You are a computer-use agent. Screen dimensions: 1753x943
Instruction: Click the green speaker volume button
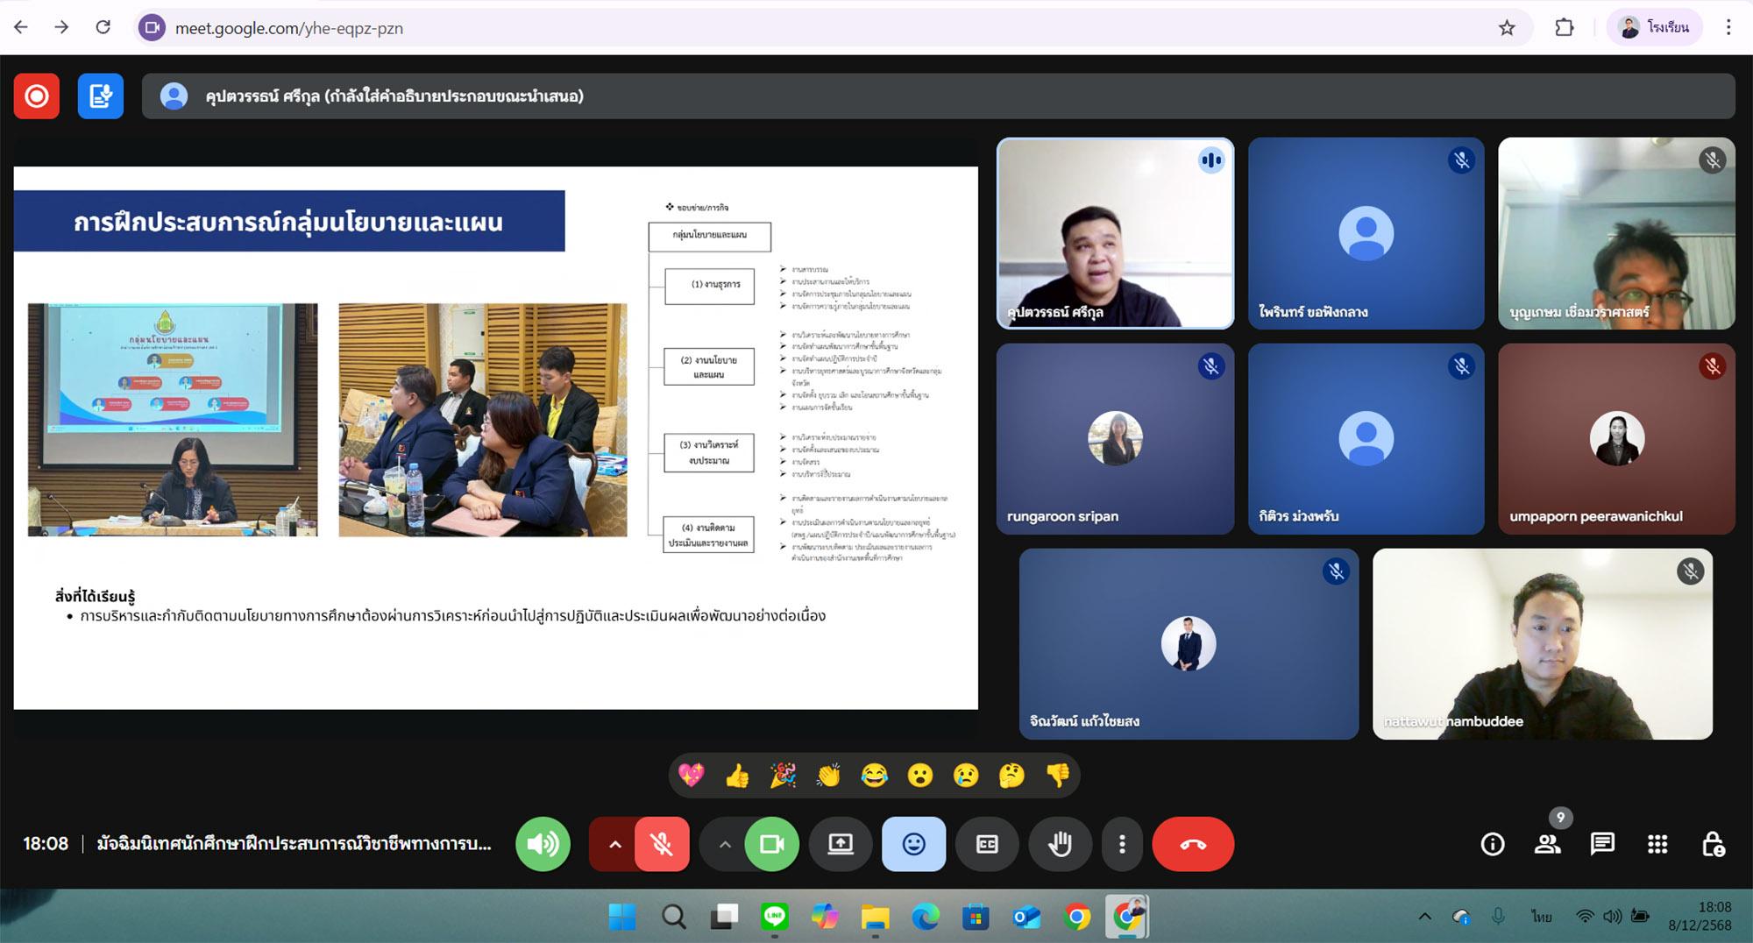tap(543, 844)
